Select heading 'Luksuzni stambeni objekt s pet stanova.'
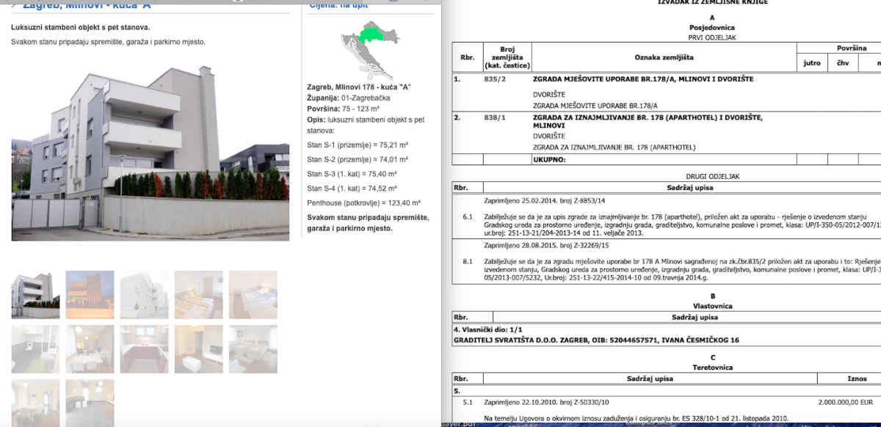The height and width of the screenshot is (427, 881). click(81, 28)
